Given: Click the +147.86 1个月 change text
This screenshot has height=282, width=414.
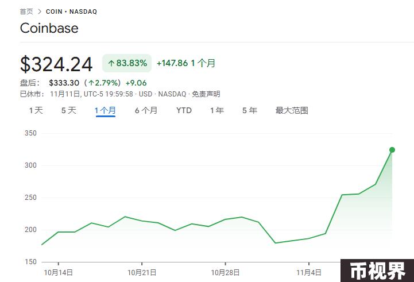Looking at the screenshot, I should click(186, 63).
